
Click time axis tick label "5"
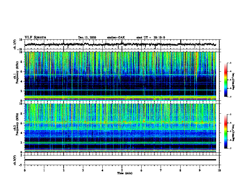point(122,170)
